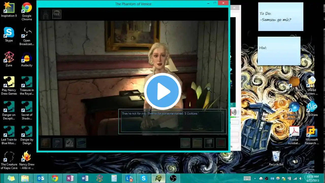Image resolution: width=325 pixels, height=183 pixels.
Task: Open Secret of Shadow Ranch shortcut
Action: tap(27, 111)
